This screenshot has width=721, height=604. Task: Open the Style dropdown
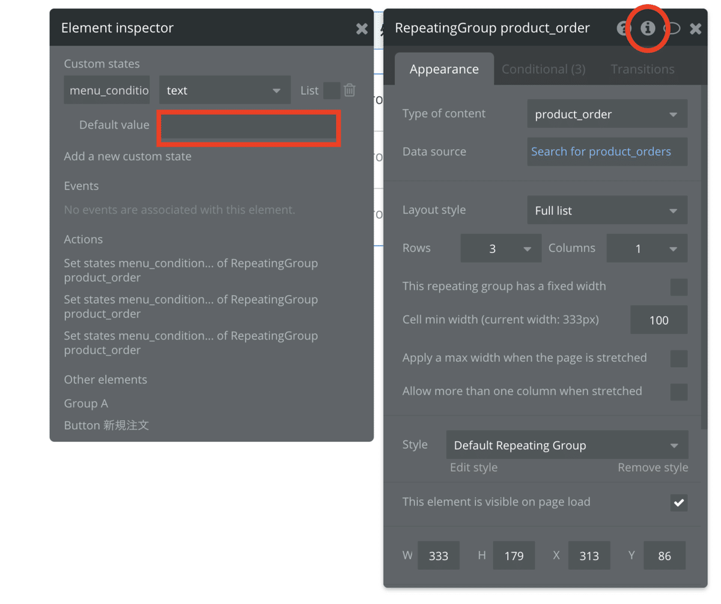tap(567, 445)
